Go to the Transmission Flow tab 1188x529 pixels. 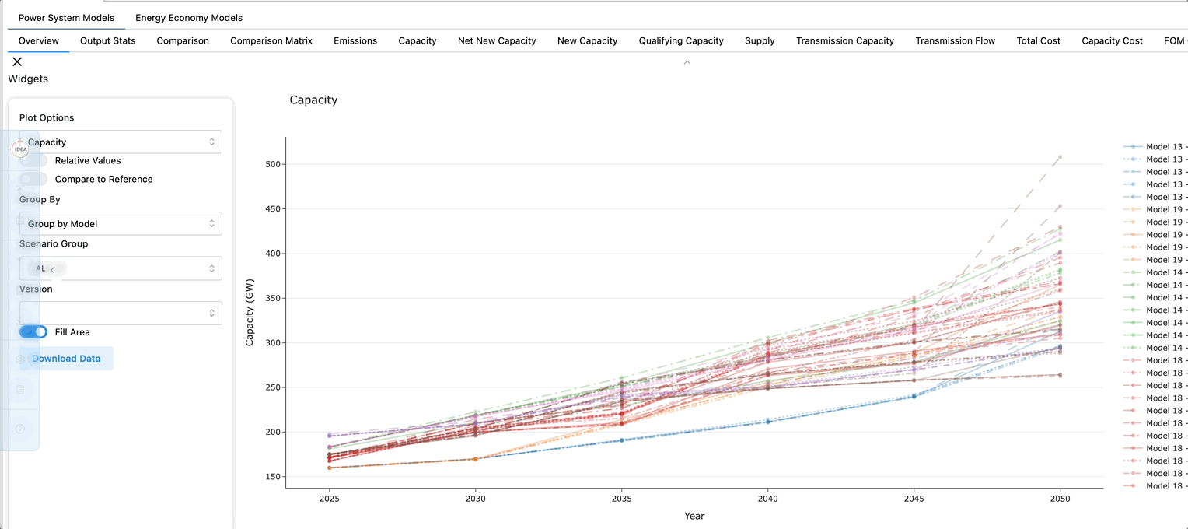tap(955, 41)
